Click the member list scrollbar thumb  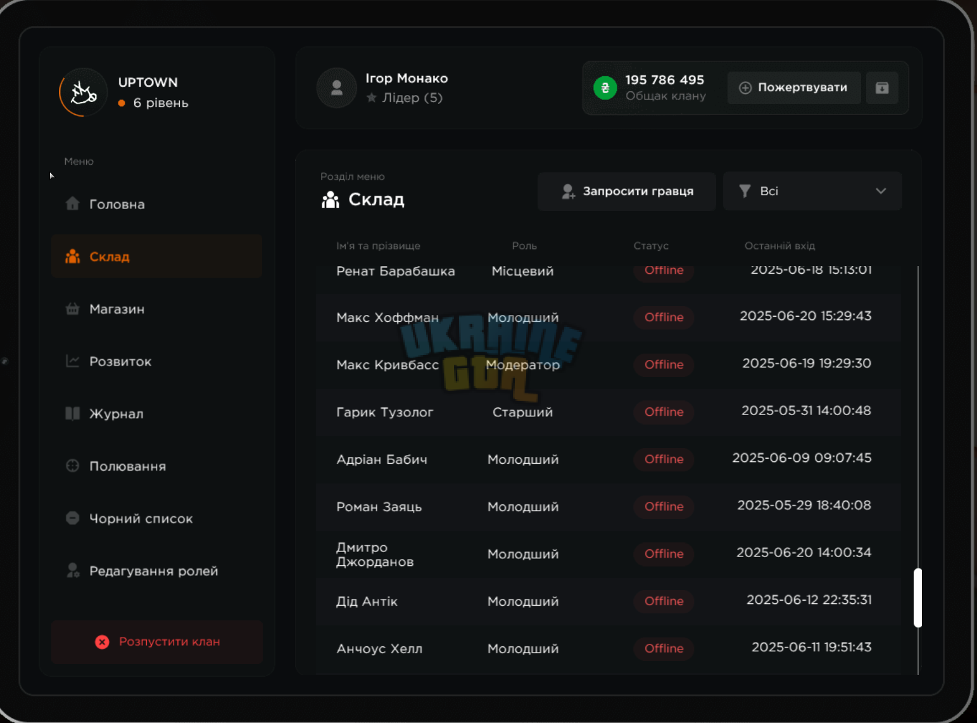[x=917, y=598]
